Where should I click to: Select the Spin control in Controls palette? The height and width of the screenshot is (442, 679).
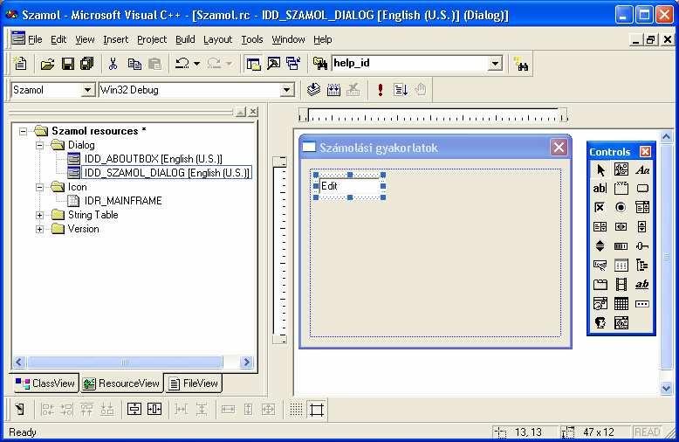click(600, 245)
